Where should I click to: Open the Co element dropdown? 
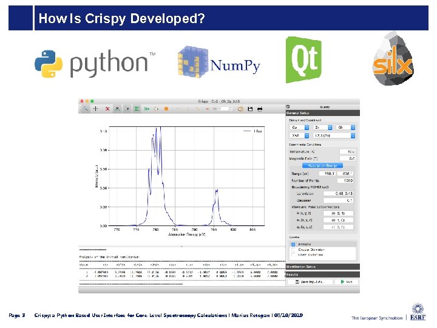pyautogui.click(x=299, y=127)
